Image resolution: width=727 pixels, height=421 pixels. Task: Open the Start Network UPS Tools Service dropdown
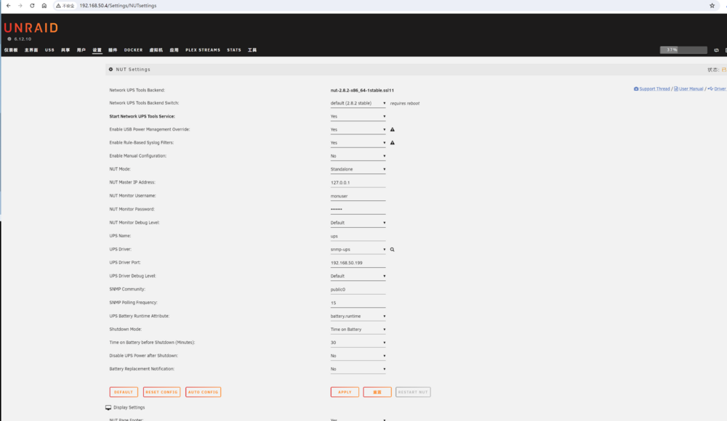[358, 117]
